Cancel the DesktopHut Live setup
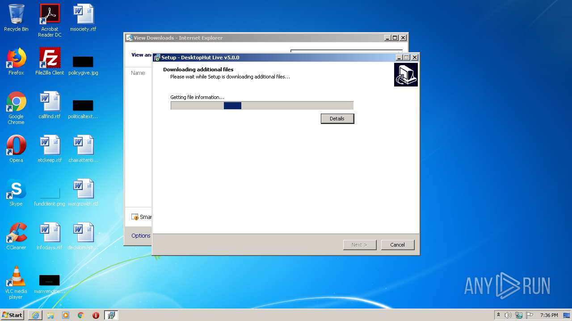Screen dimensions: 572x321 (397, 245)
